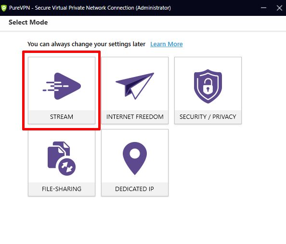Select the DEDICATED IP label
The width and height of the screenshot is (286, 244).
tap(135, 189)
